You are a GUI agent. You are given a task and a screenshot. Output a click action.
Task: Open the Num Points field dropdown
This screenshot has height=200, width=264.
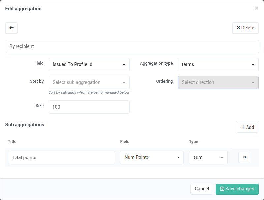tap(152, 157)
